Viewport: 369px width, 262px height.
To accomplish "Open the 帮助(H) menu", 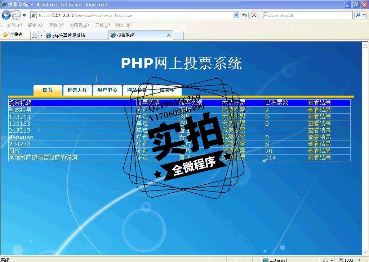I will click(x=123, y=25).
